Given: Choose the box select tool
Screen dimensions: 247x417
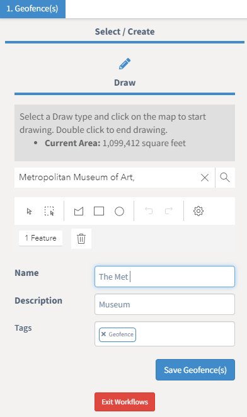Looking at the screenshot, I should point(49,212).
